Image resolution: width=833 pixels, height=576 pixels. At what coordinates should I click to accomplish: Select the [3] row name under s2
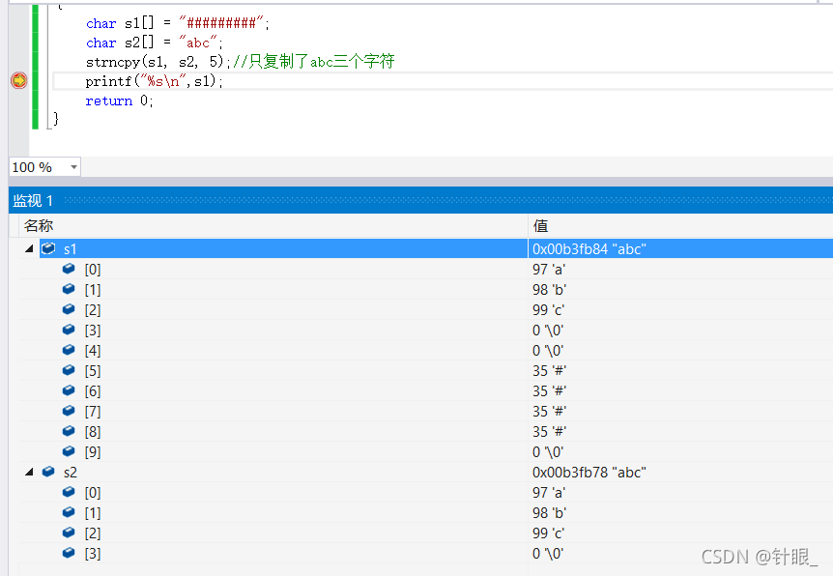click(x=93, y=554)
